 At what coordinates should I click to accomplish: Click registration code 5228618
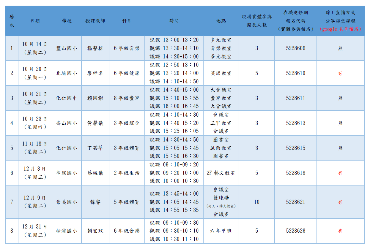tap(296, 173)
